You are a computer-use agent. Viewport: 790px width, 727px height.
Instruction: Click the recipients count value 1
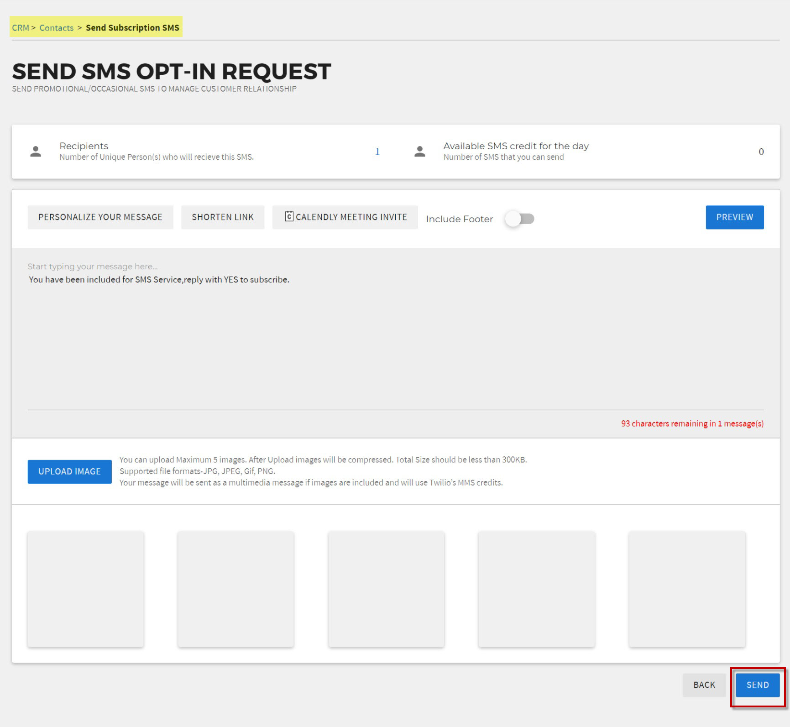[x=377, y=152]
